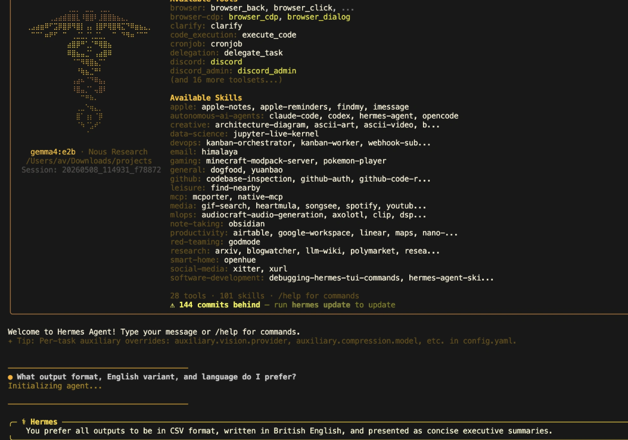Click the Available Skills heading
The image size is (628, 440).
(x=206, y=98)
